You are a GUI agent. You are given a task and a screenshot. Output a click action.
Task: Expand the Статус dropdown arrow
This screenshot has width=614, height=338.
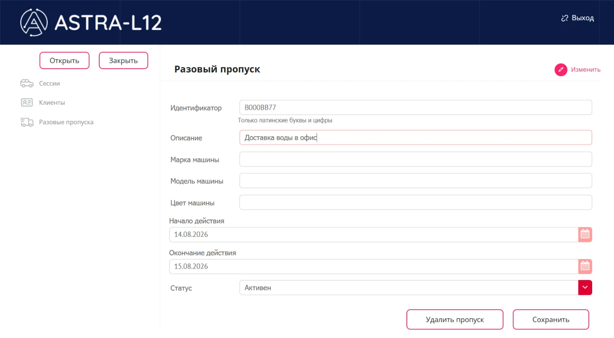[x=585, y=287]
